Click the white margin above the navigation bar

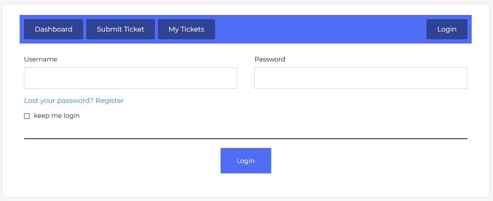pyautogui.click(x=245, y=9)
